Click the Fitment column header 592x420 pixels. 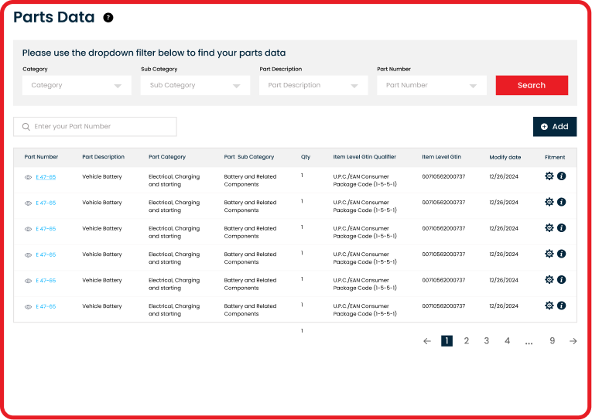click(555, 157)
